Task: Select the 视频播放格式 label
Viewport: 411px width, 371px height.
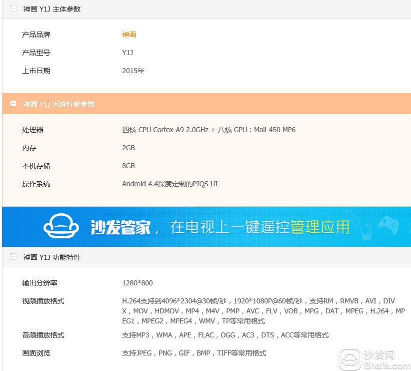Action: 43,301
